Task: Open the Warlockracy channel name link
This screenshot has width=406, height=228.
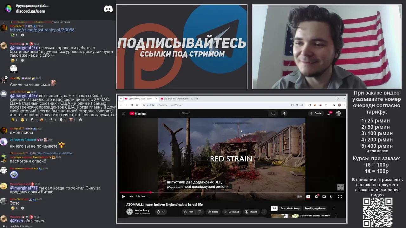Action: (142, 210)
